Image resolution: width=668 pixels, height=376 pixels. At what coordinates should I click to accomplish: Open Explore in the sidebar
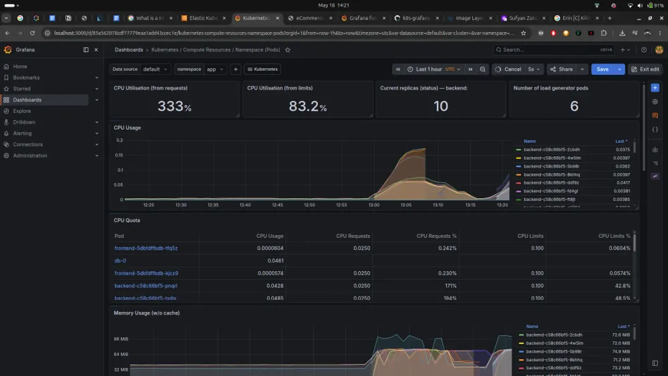click(22, 111)
